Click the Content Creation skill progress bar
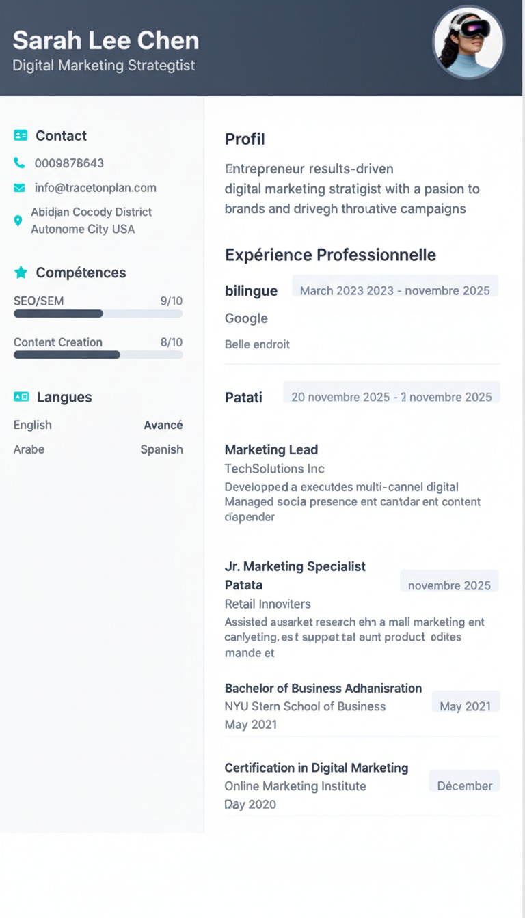This screenshot has width=525, height=918. (x=98, y=355)
